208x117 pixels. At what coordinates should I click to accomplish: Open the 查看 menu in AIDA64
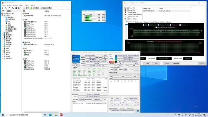[9, 5]
